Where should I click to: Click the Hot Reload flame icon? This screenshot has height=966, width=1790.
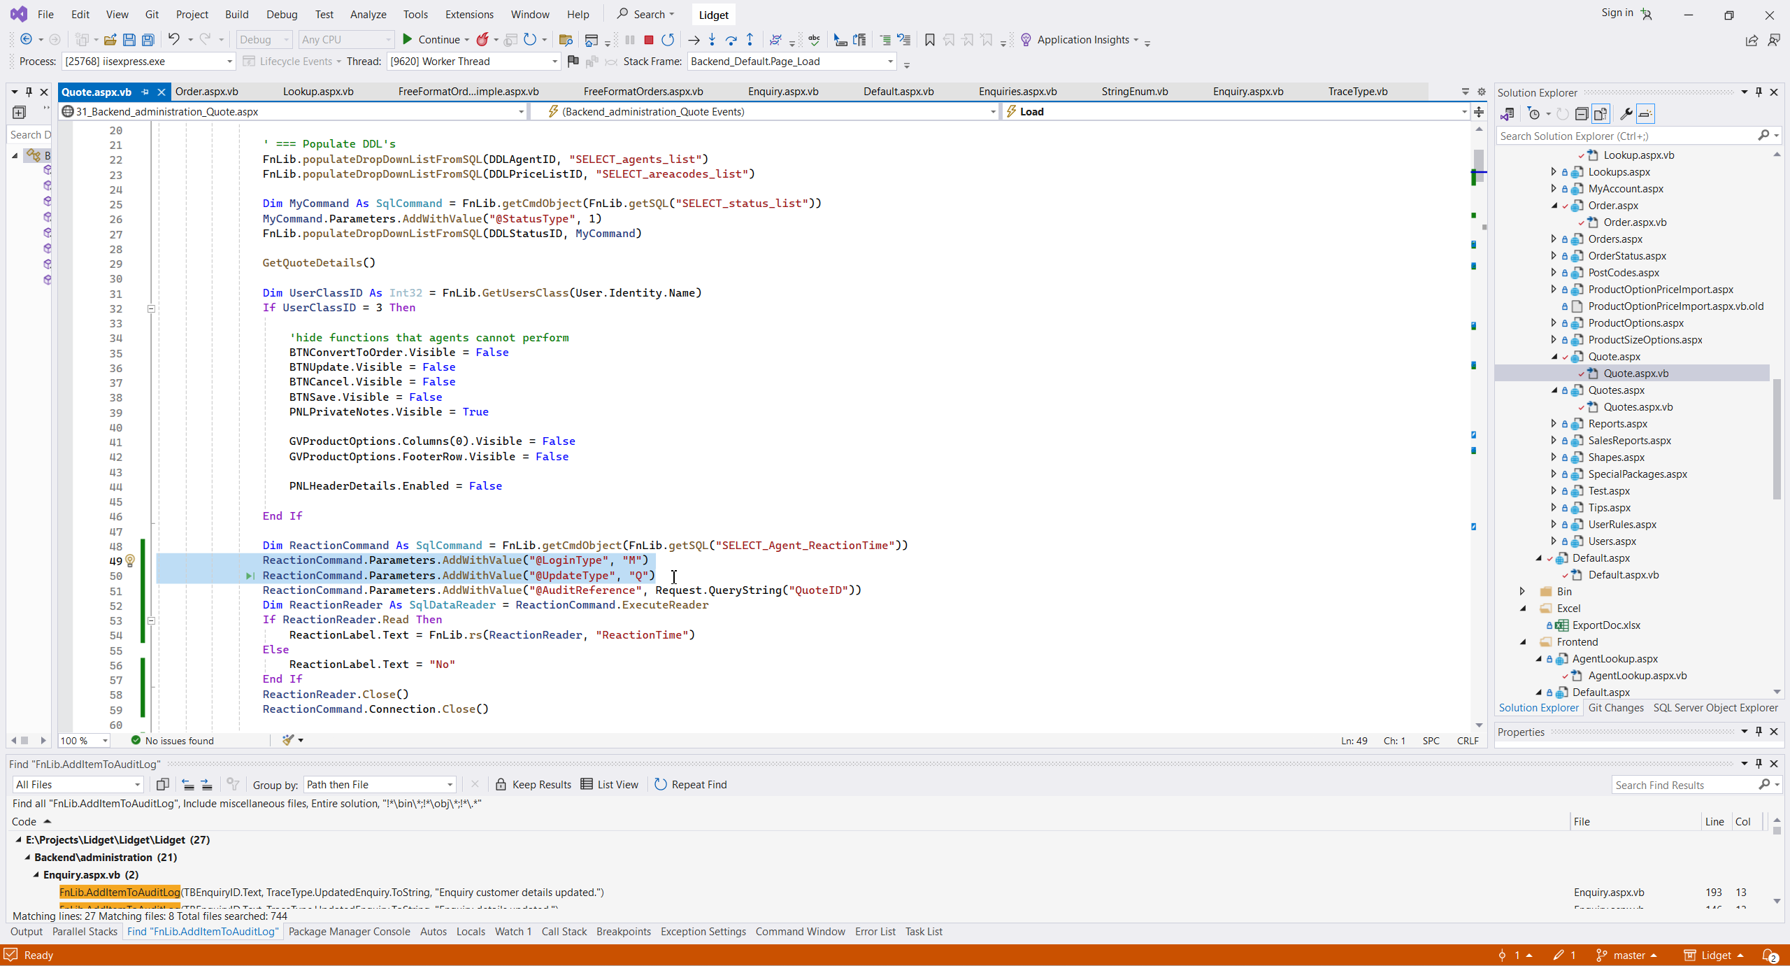[482, 40]
